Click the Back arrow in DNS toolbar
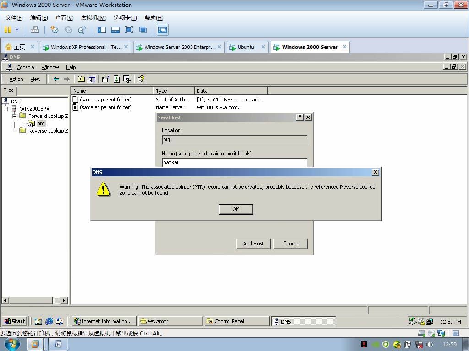469x351 pixels. point(56,79)
